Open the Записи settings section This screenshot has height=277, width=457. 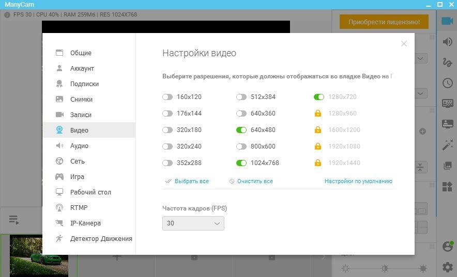[x=89, y=115]
